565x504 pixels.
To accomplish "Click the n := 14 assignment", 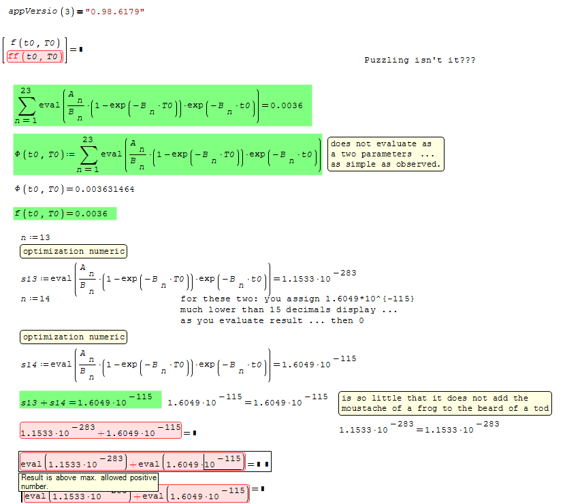I will point(35,299).
